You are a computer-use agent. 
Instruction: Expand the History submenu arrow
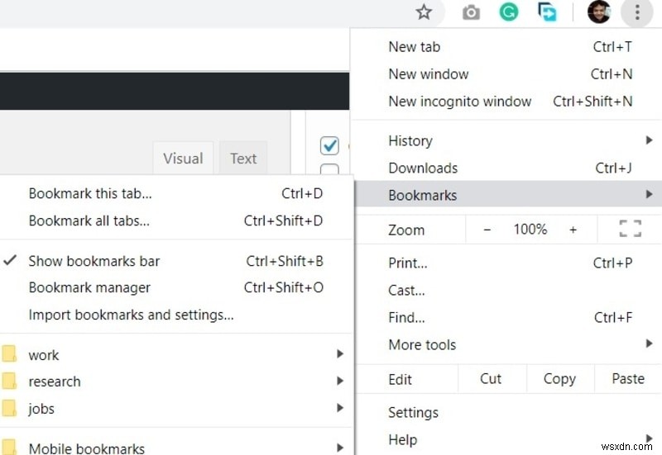[x=649, y=140]
